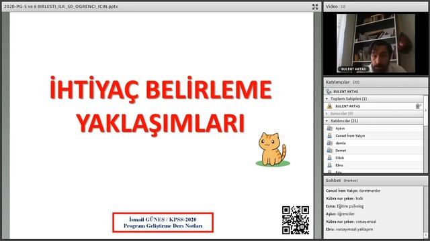The width and height of the screenshot is (430, 241).
Task: Click Ebru's 'varsayımsal yaklaşım' chat message
Action: click(349, 229)
